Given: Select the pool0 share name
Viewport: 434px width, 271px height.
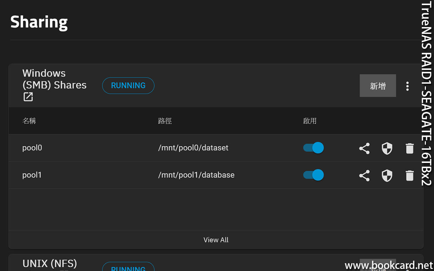Looking at the screenshot, I should coord(32,148).
